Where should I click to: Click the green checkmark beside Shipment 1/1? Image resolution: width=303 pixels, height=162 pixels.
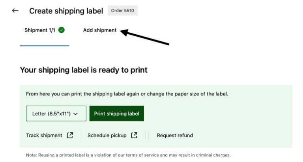coord(62,30)
